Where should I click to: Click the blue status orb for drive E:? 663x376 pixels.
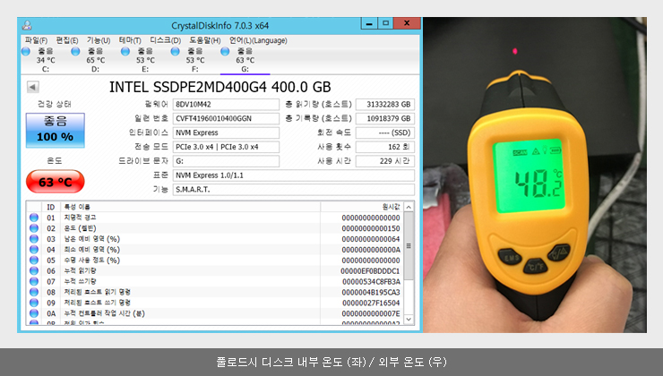coord(125,52)
